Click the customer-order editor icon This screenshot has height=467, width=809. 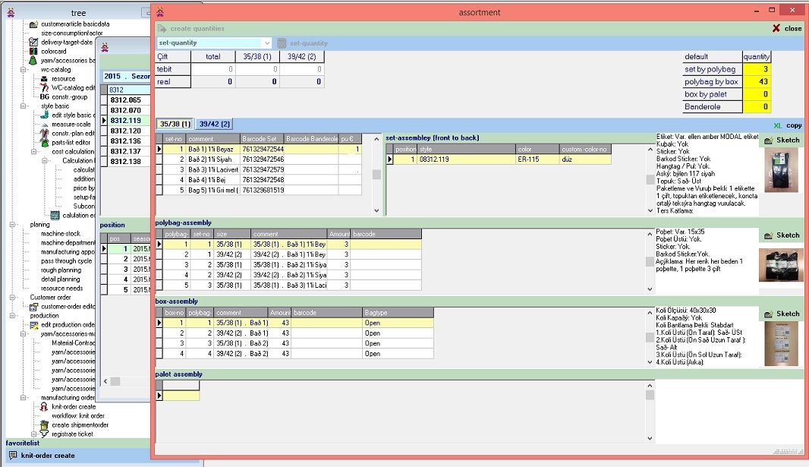(x=33, y=307)
